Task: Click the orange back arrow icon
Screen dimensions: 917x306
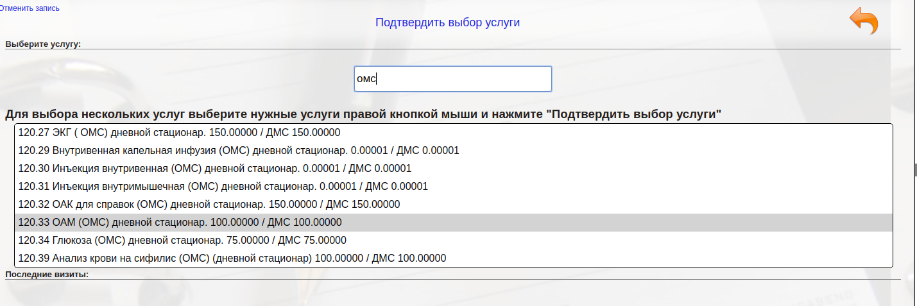Action: (x=864, y=21)
